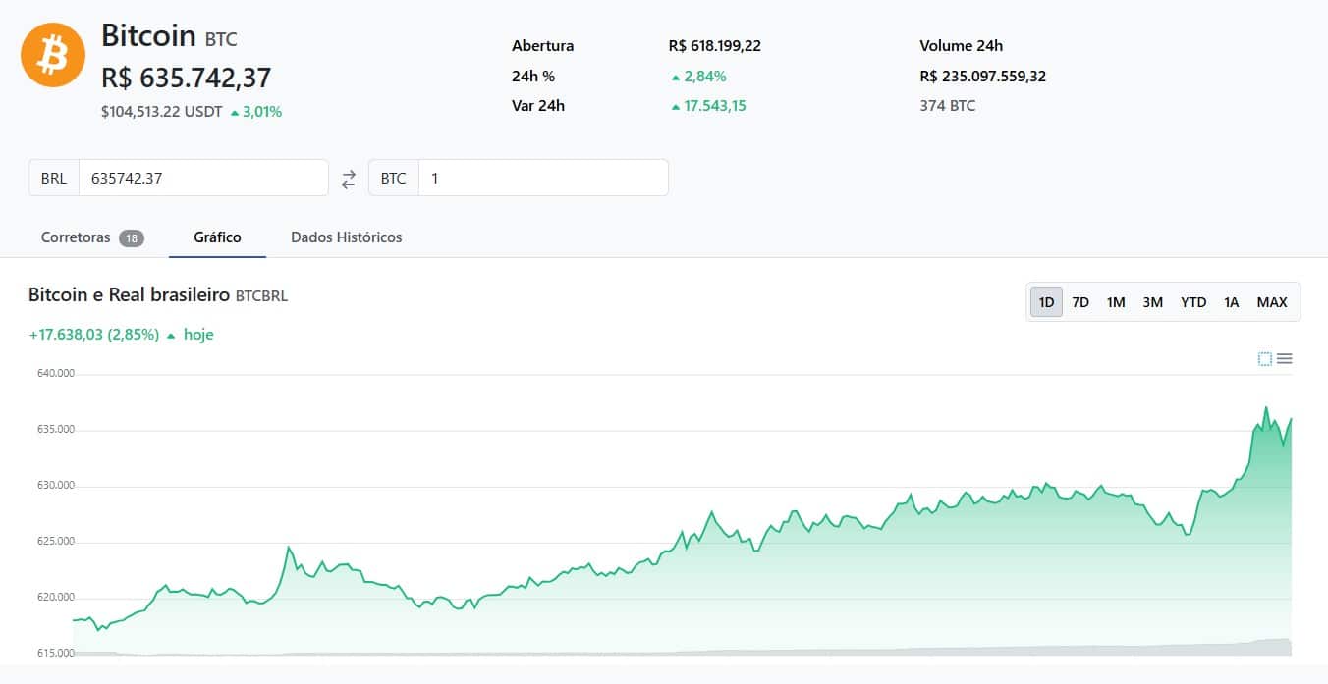Image resolution: width=1328 pixels, height=684 pixels.
Task: Click the green price line peak near 637.000
Action: tap(1266, 408)
